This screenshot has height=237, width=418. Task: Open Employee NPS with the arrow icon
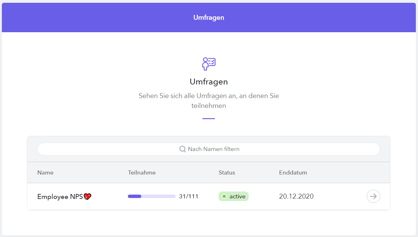pyautogui.click(x=373, y=196)
